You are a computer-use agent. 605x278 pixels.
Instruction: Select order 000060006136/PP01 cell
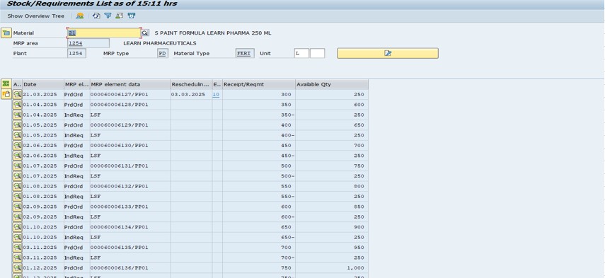[x=130, y=268]
